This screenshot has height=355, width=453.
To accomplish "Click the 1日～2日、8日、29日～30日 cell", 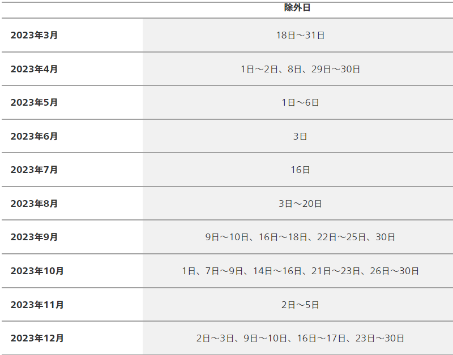I will [x=300, y=69].
